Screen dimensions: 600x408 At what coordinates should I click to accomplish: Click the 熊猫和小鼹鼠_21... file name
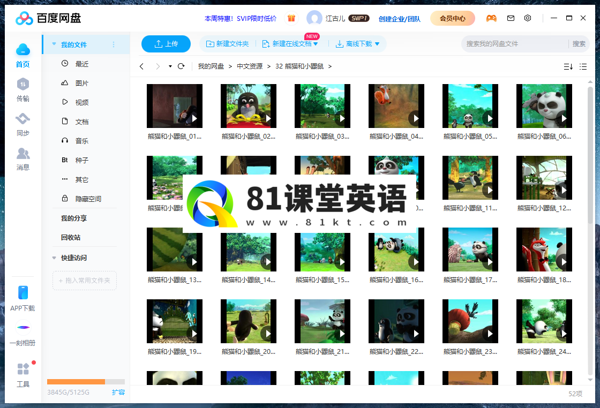click(x=322, y=351)
